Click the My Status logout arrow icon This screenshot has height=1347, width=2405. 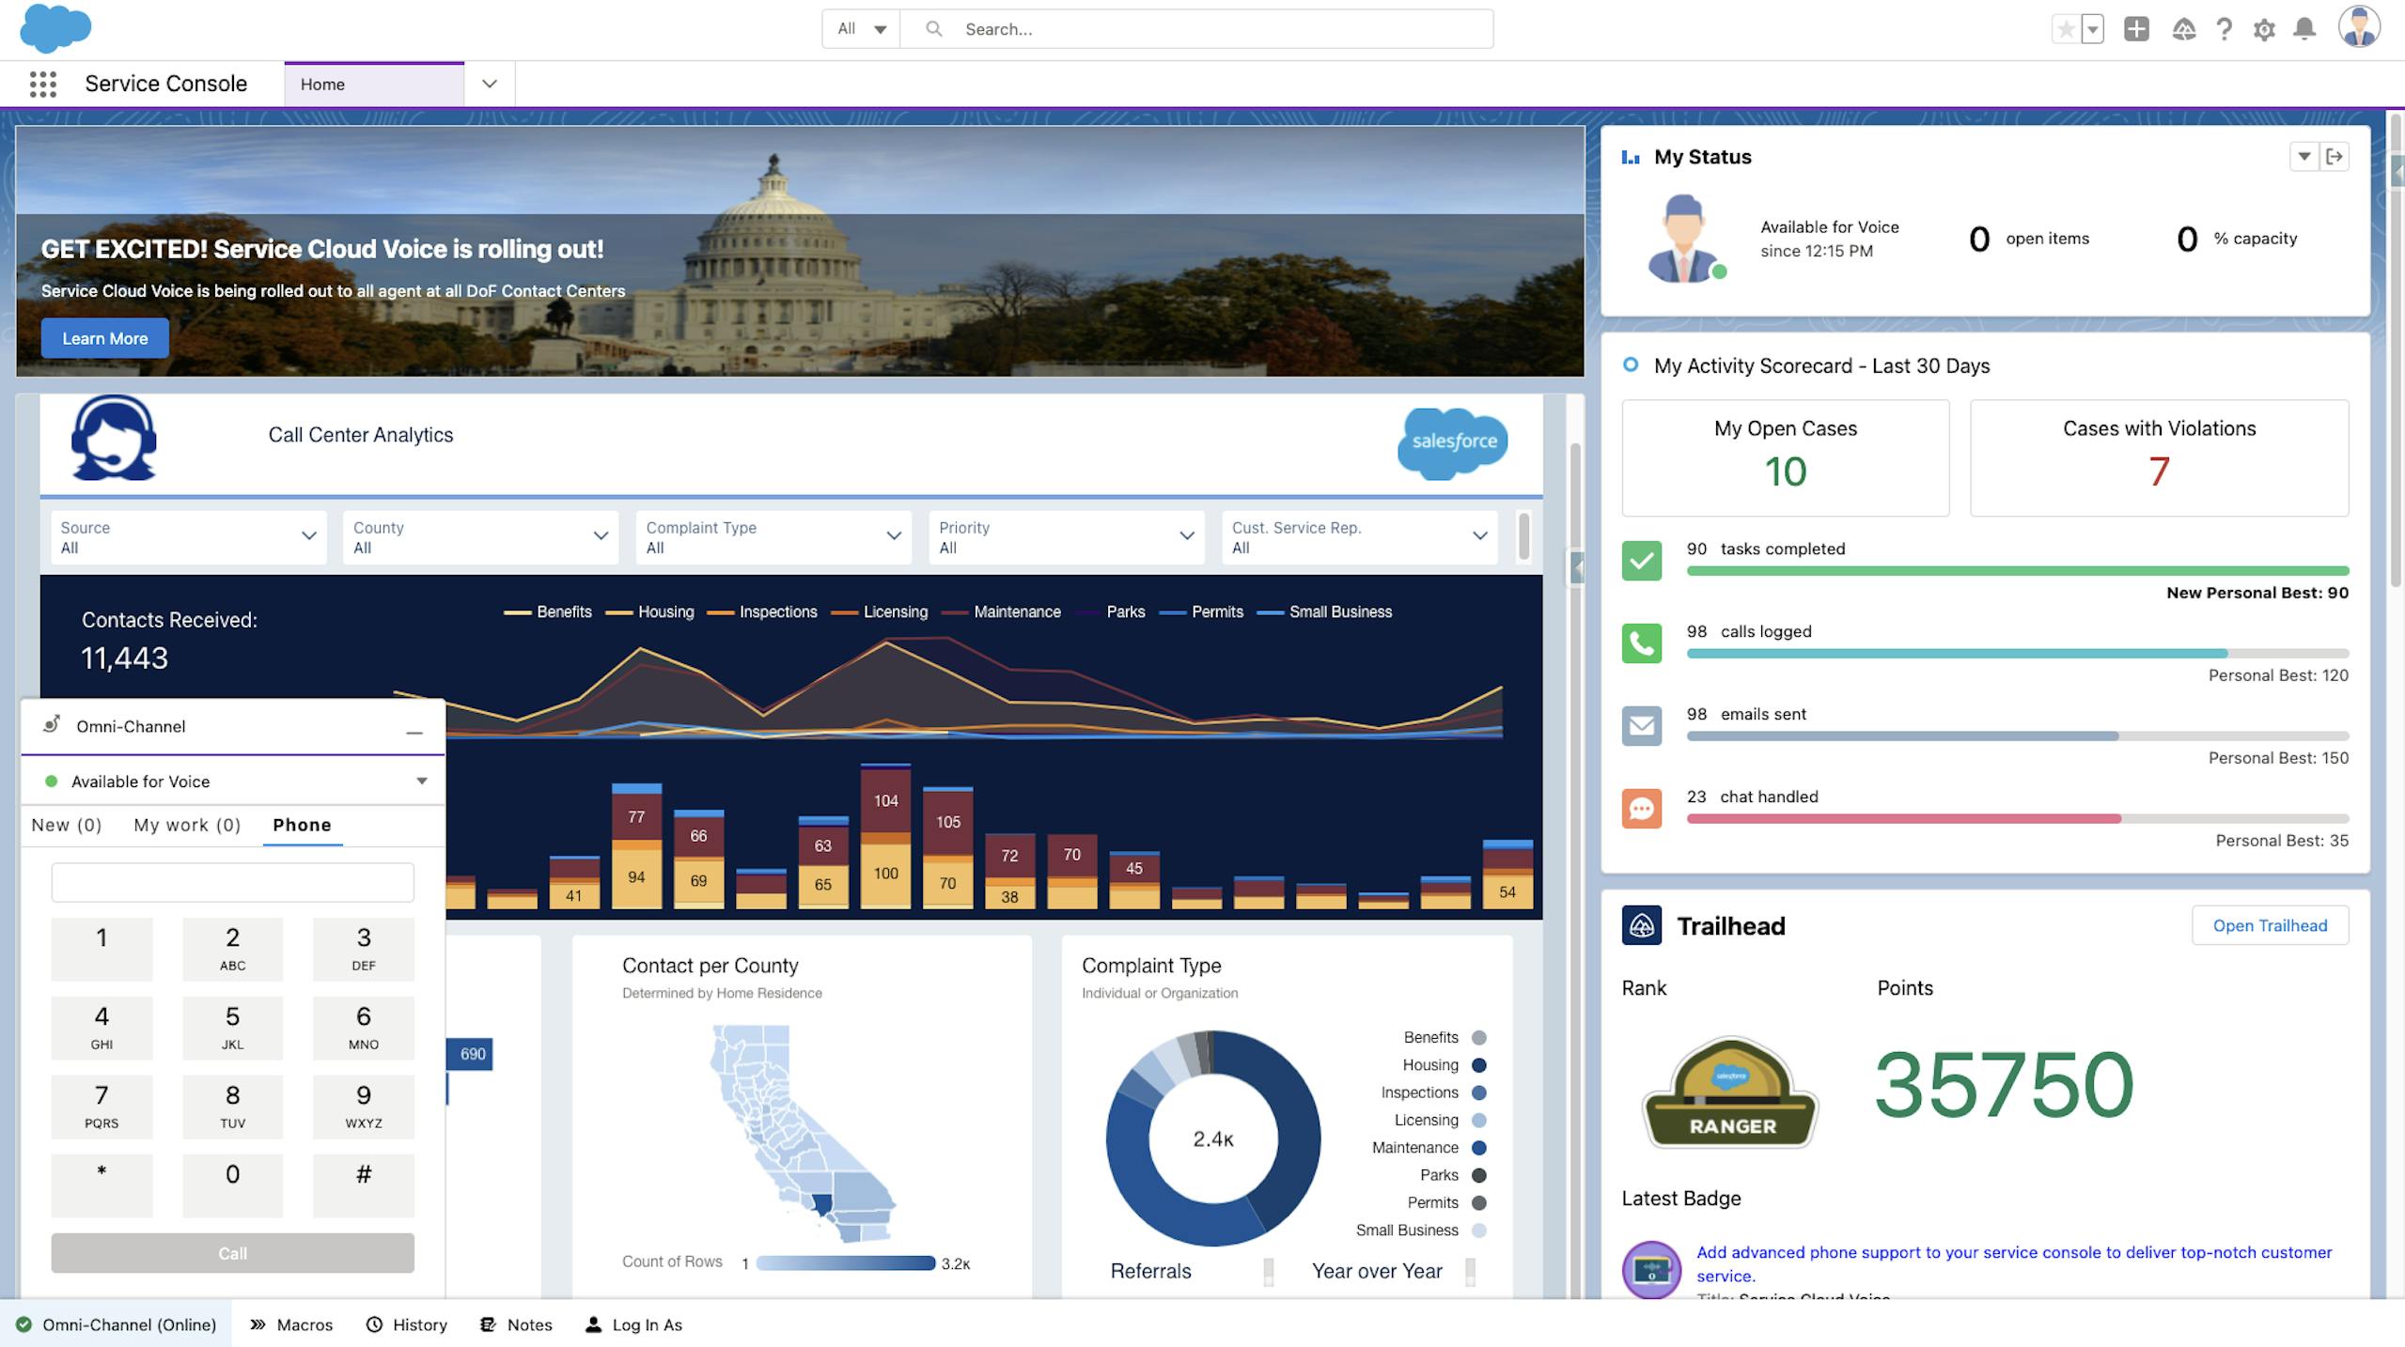pos(2335,157)
